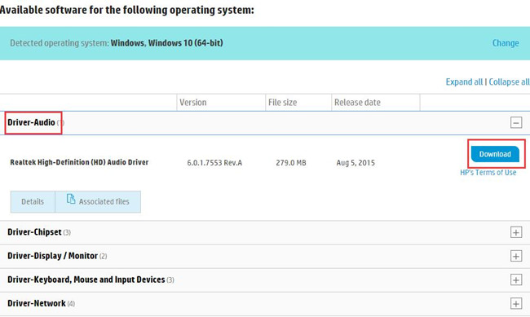Click the Associated files document icon
Screen dimensions: 530x317
pos(71,199)
